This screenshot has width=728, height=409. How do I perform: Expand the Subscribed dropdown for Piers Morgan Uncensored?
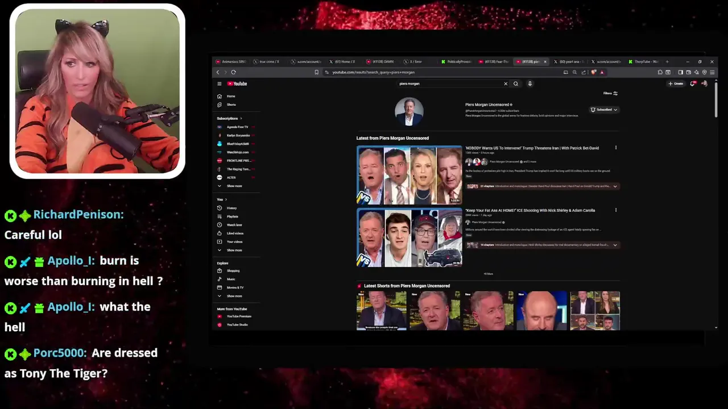(603, 110)
